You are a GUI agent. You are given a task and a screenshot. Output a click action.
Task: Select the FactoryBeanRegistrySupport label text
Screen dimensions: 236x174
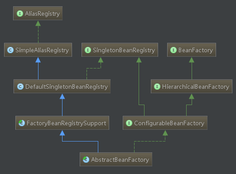click(67, 124)
